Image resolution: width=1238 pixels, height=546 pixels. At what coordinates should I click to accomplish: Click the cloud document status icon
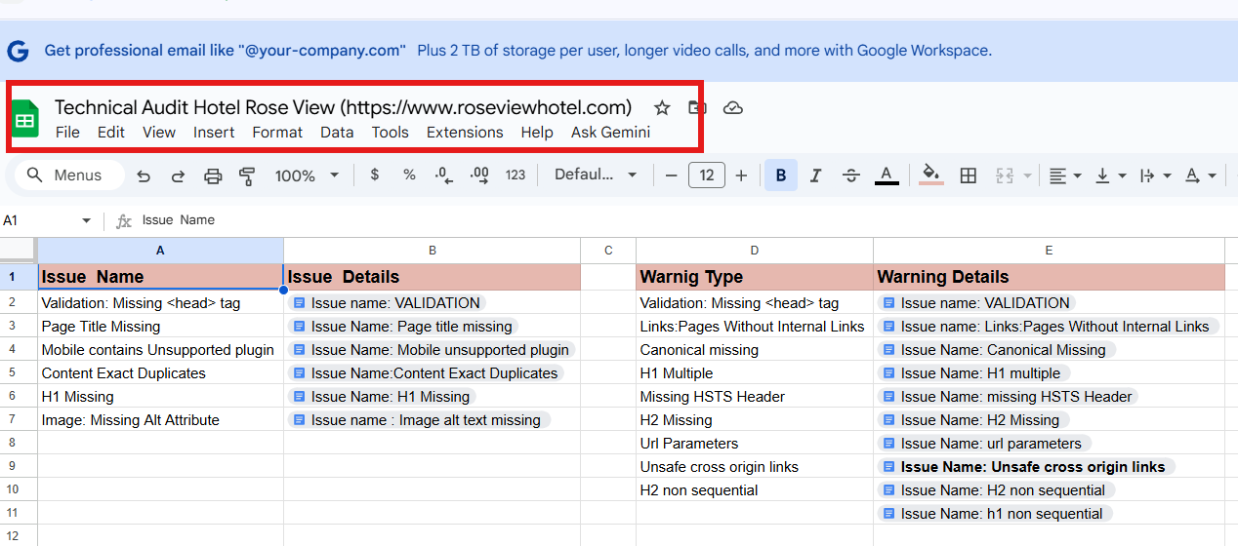tap(733, 107)
